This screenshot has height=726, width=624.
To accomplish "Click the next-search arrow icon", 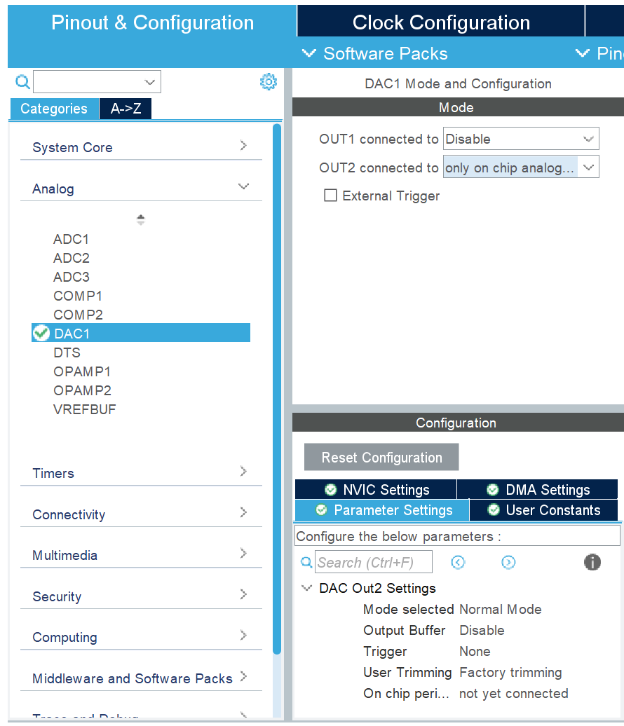I will 508,562.
